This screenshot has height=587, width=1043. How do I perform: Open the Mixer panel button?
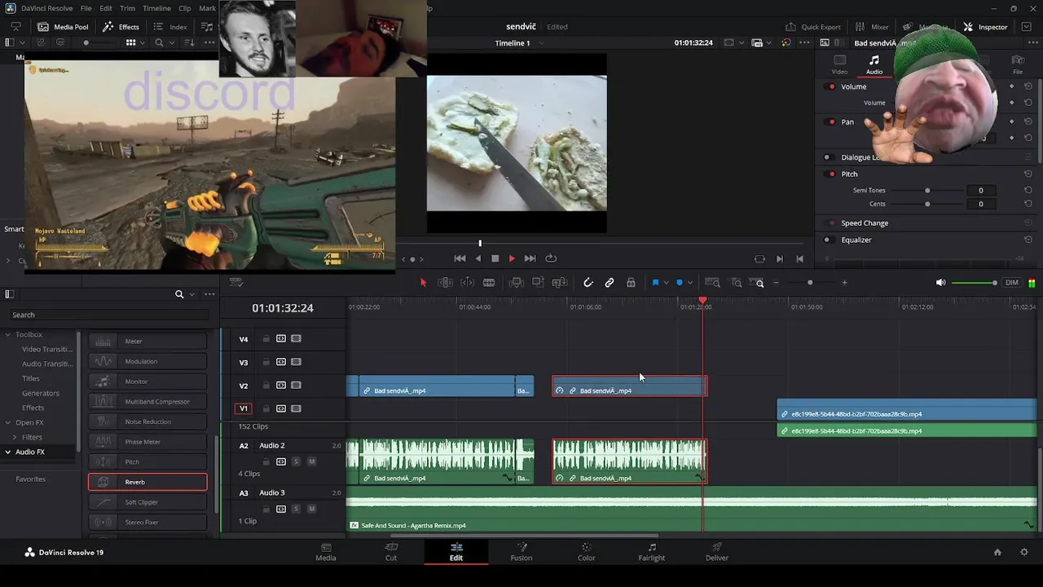coord(871,27)
